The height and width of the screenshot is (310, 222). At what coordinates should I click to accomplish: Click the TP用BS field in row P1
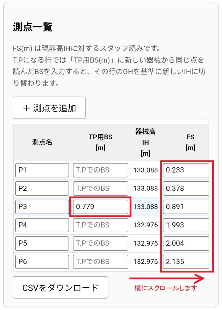101,170
